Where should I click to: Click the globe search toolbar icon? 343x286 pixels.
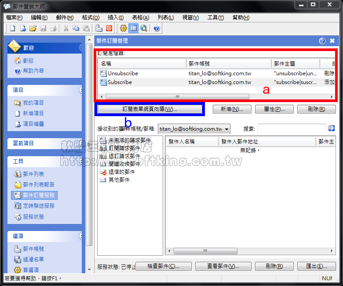143,29
